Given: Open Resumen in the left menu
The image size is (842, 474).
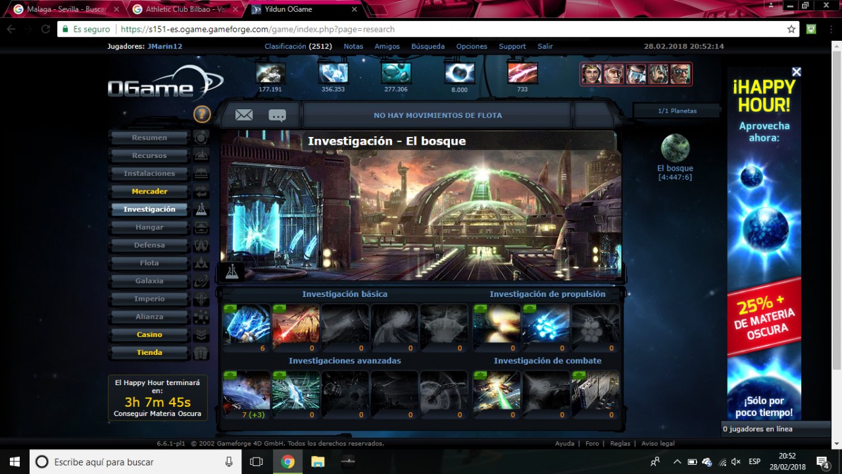Looking at the screenshot, I should [x=149, y=138].
